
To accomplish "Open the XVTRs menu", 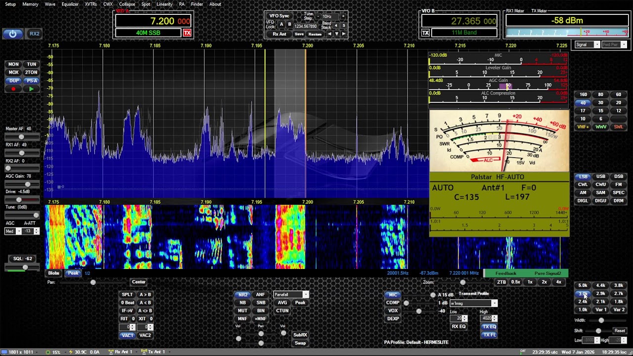I will 90,4.
